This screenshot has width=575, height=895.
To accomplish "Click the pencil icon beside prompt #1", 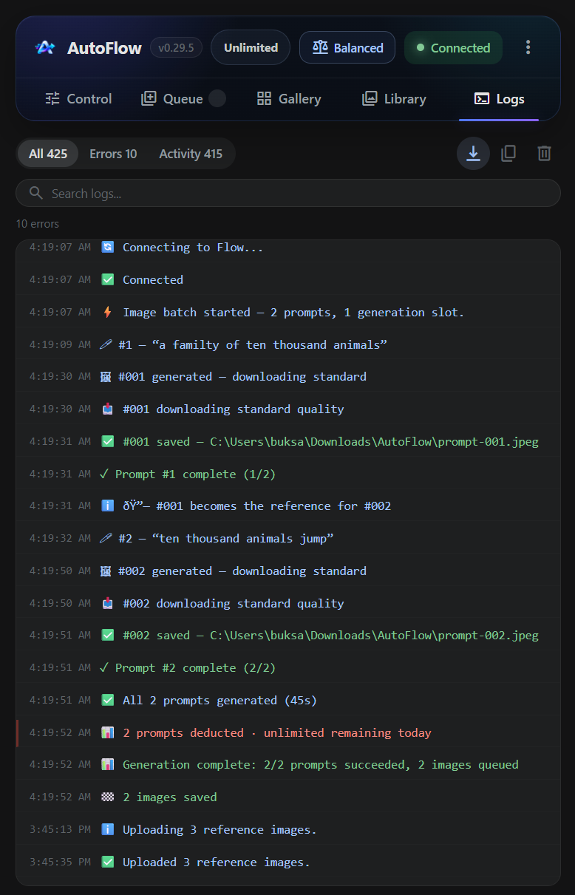I will pyautogui.click(x=106, y=344).
